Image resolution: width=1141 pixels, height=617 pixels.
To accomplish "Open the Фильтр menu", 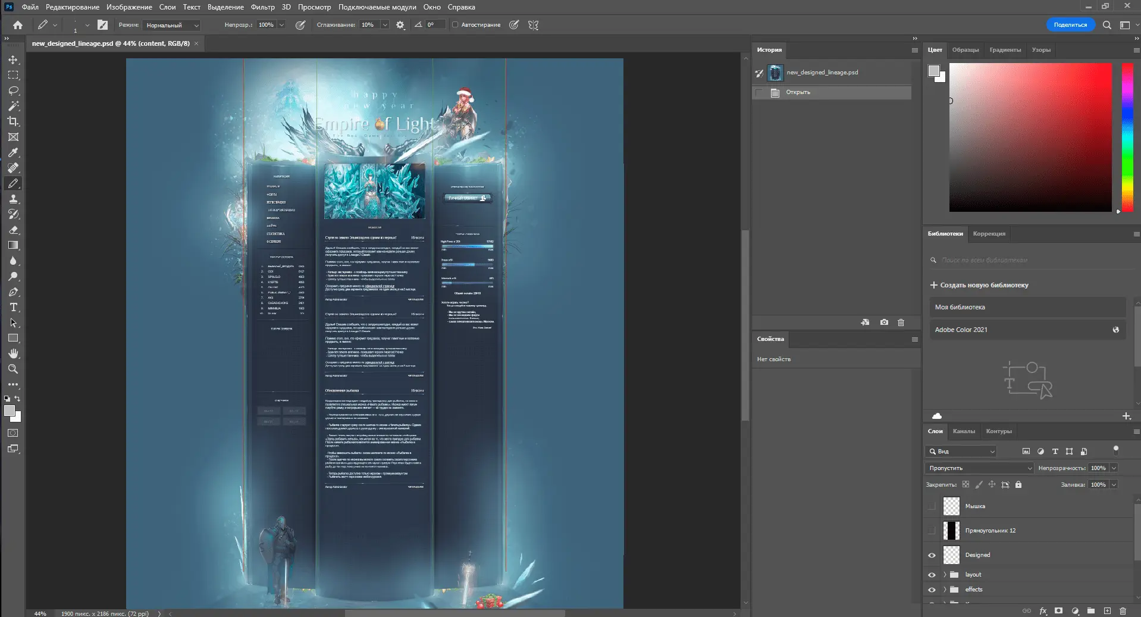I will [262, 7].
